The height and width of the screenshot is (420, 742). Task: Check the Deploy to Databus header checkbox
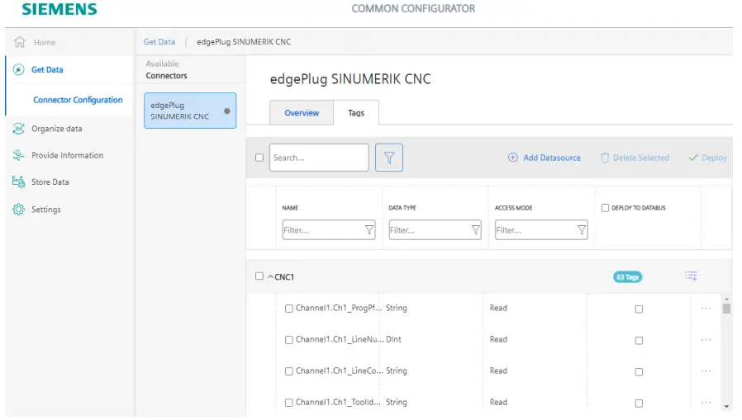(606, 208)
